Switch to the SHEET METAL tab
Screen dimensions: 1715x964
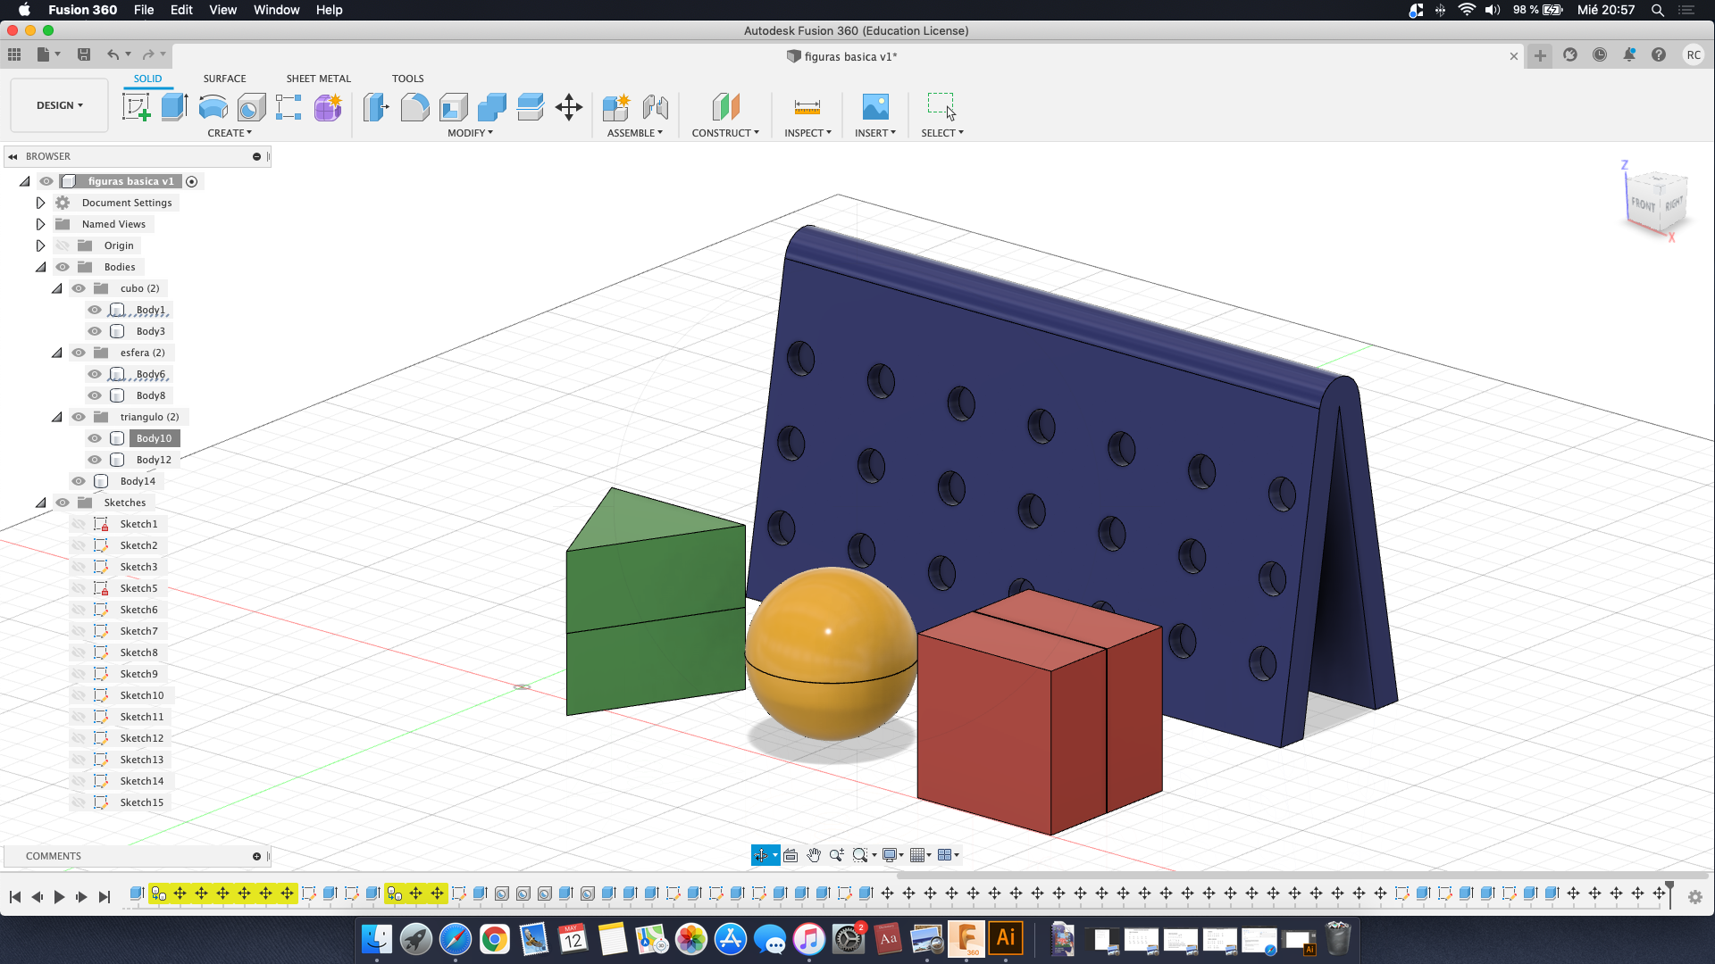point(318,79)
